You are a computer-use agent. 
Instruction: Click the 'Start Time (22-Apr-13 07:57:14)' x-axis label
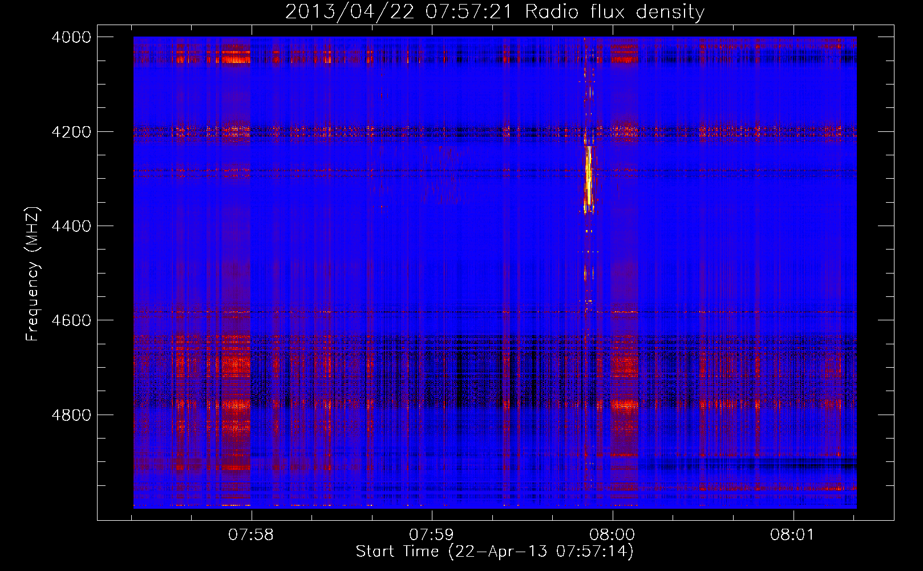[495, 552]
